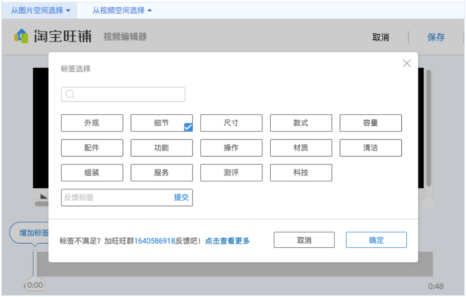Expand the 从图片空间选择 dropdown
The image size is (466, 297).
point(41,10)
